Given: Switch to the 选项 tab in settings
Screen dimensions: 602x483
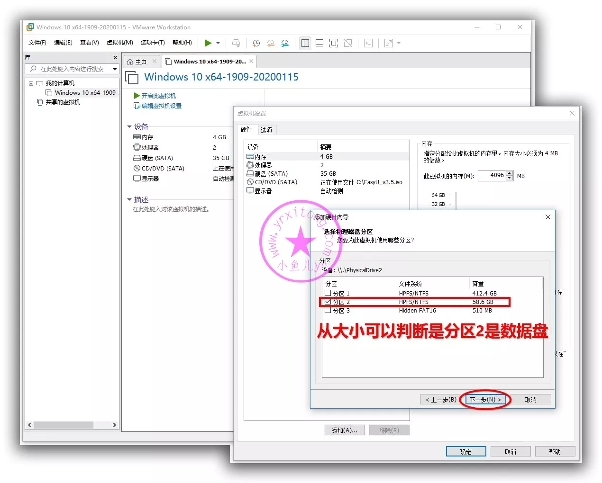Looking at the screenshot, I should 266,130.
